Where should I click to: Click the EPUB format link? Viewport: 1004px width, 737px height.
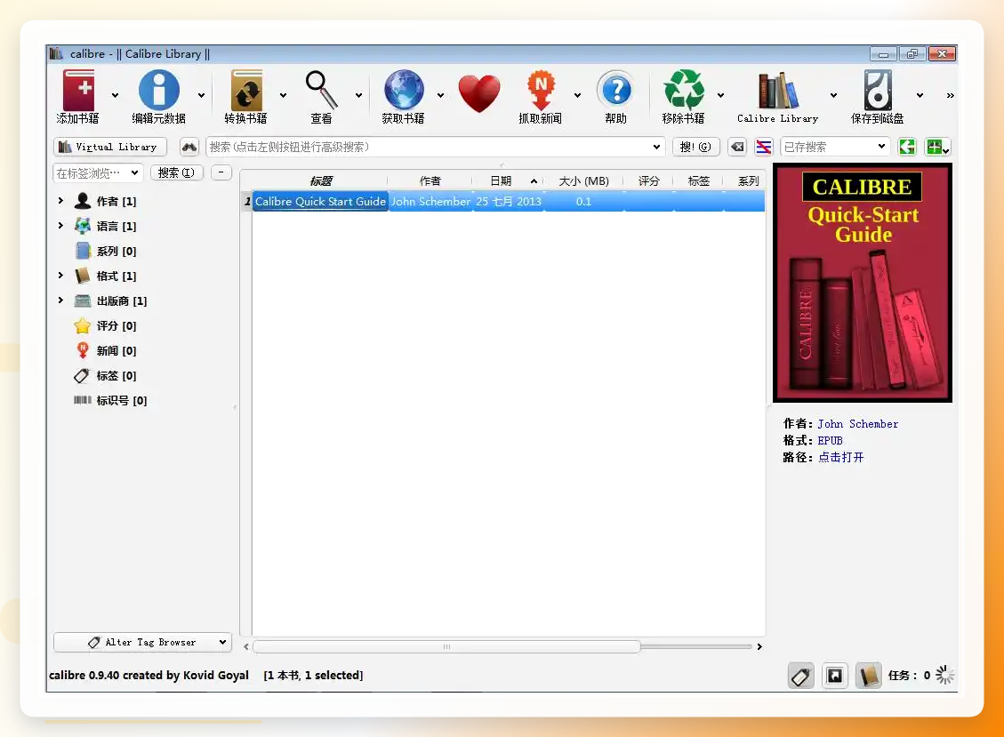pyautogui.click(x=830, y=441)
